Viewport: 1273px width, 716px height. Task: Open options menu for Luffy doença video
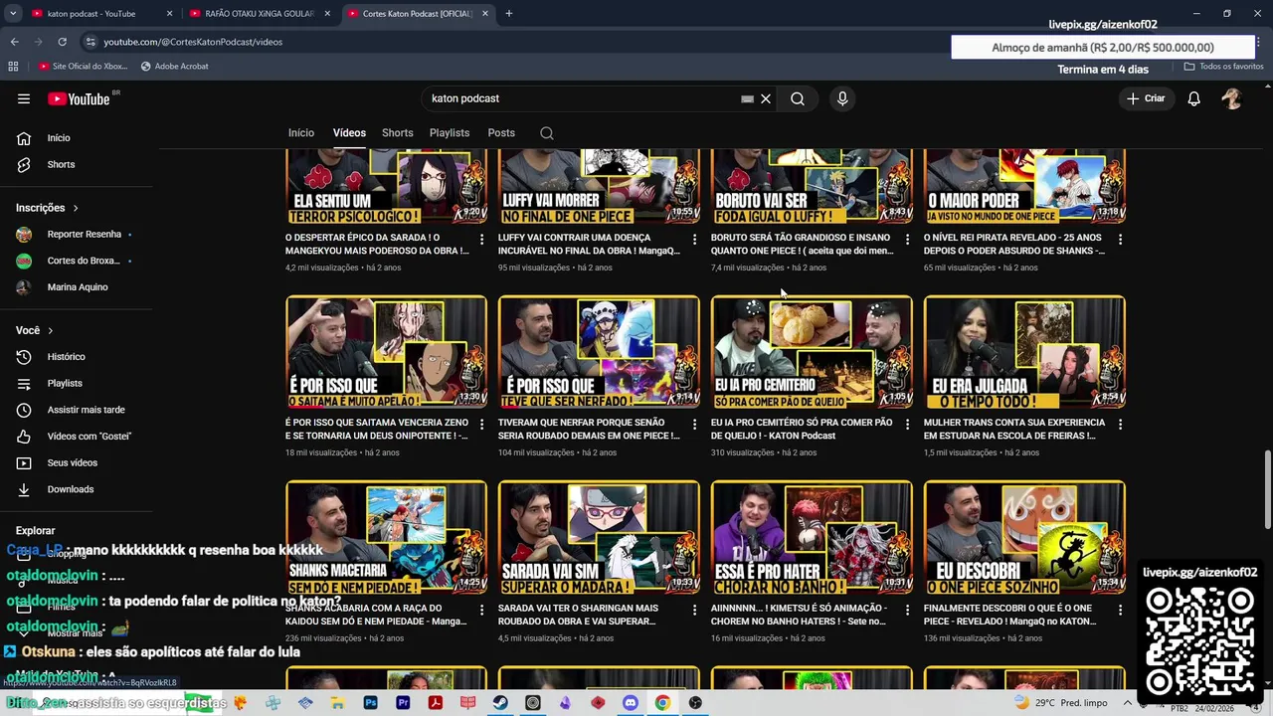pos(694,240)
